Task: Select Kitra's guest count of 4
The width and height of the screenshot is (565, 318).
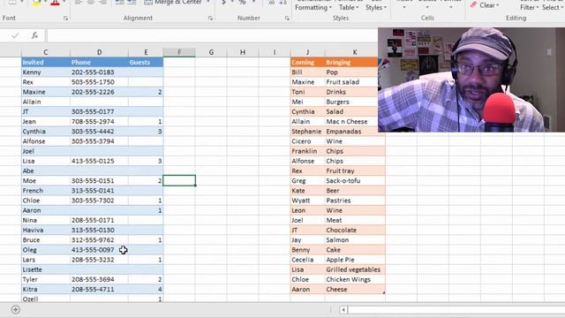Action: click(146, 289)
